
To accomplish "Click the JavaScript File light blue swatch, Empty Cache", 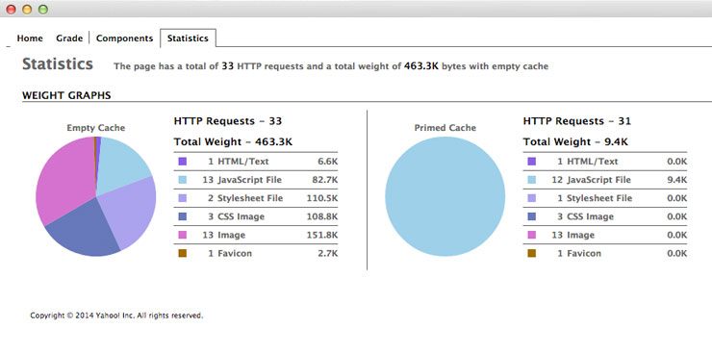I will tap(183, 180).
